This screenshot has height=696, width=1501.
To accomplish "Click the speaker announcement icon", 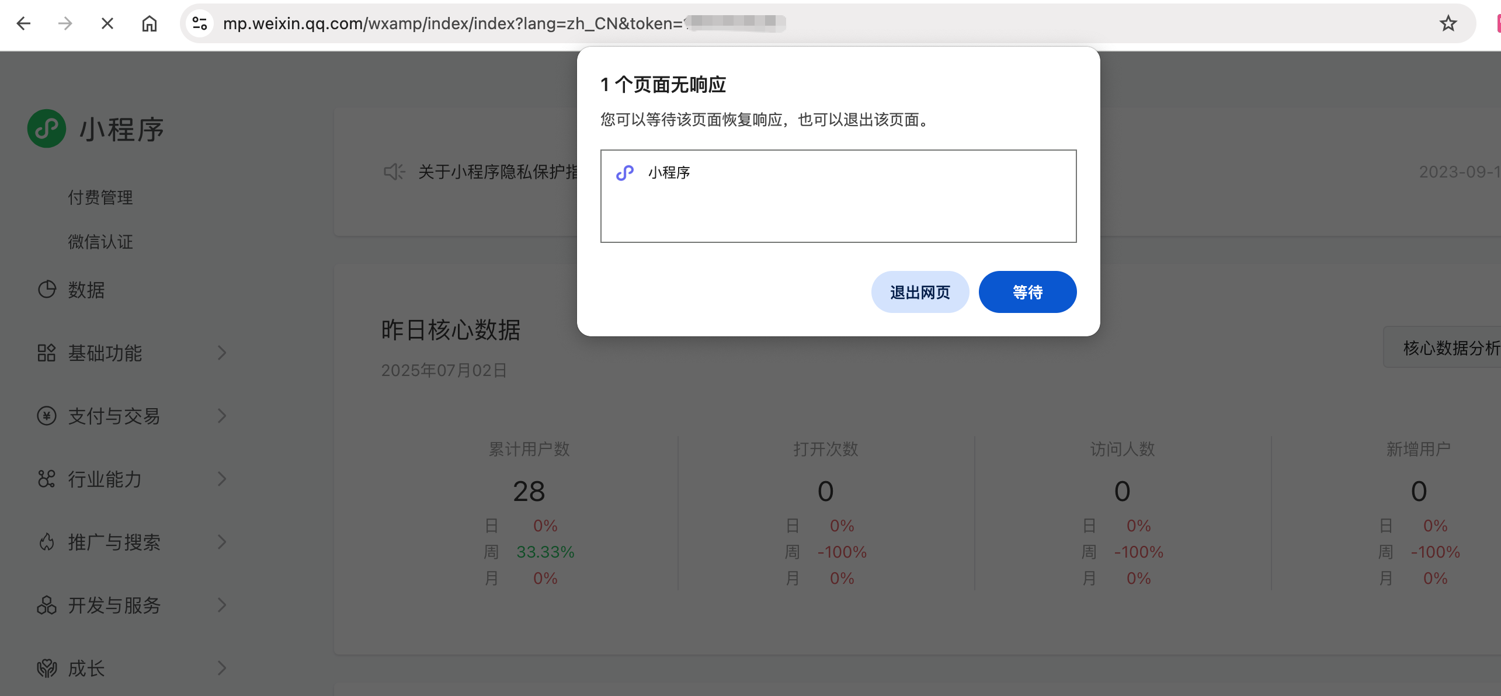I will pyautogui.click(x=394, y=172).
